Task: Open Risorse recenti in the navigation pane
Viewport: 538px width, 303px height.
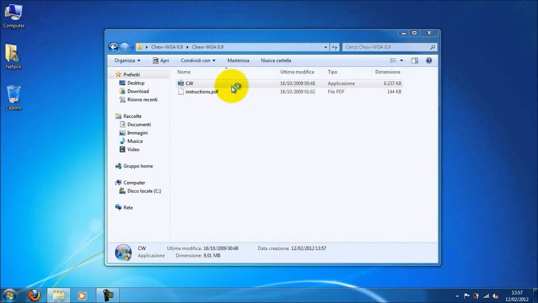Action: point(142,100)
